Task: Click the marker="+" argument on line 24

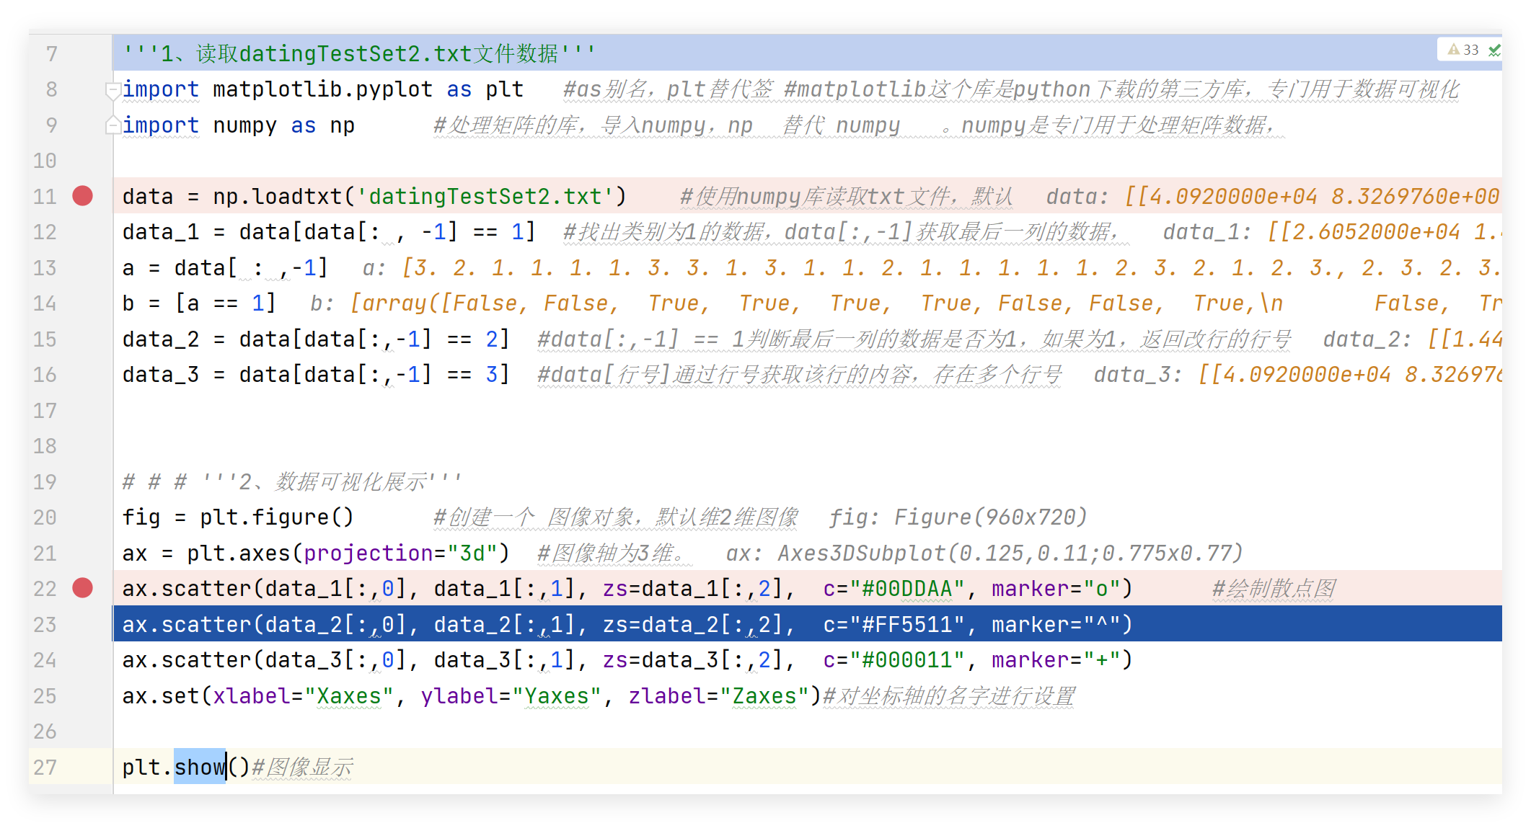Action: [x=1056, y=660]
